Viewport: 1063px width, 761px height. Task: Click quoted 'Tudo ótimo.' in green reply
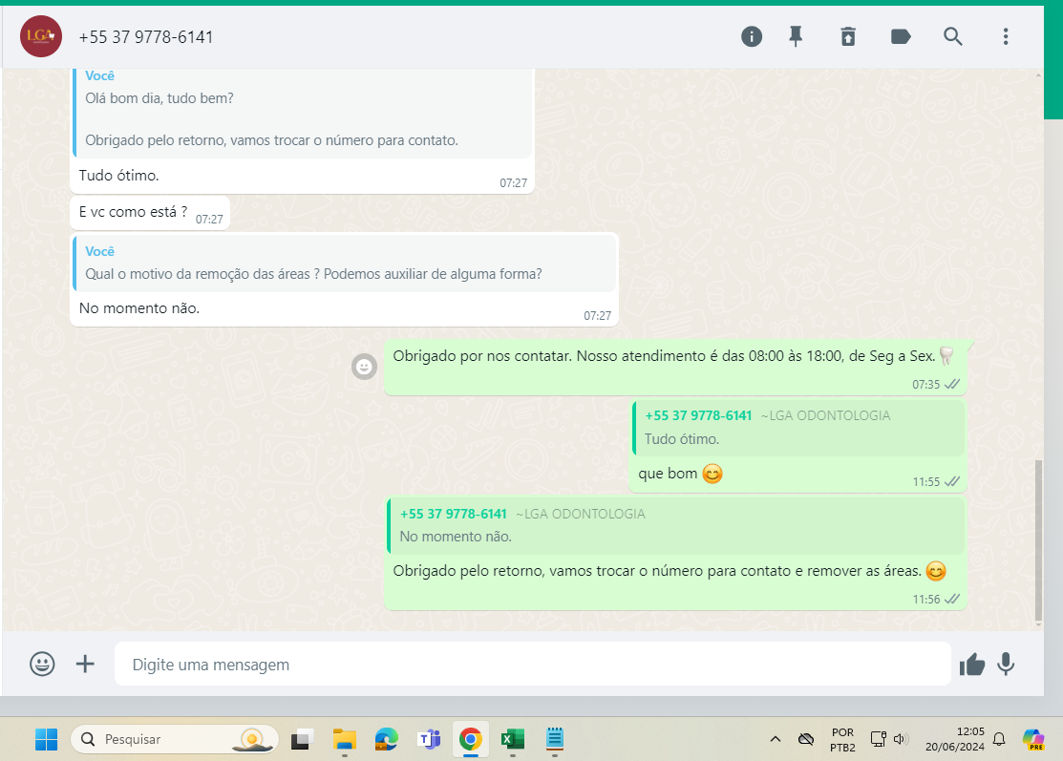pyautogui.click(x=797, y=429)
